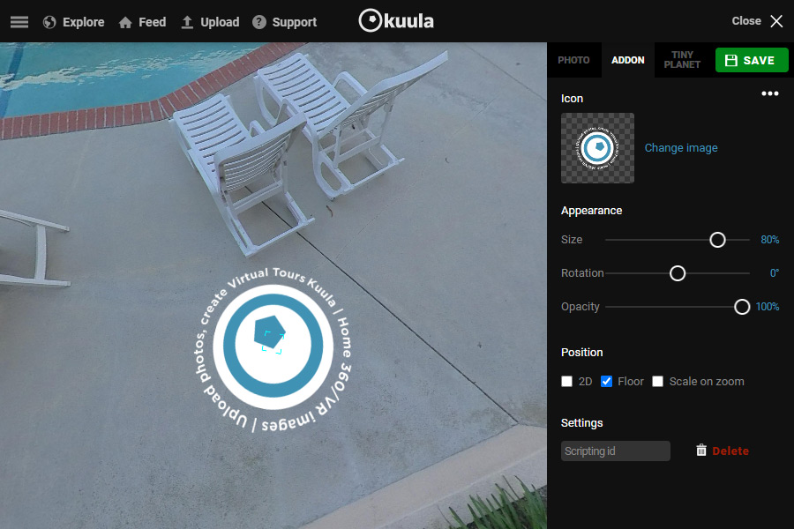The height and width of the screenshot is (529, 794).
Task: Click the trash can delete icon
Action: 700,450
